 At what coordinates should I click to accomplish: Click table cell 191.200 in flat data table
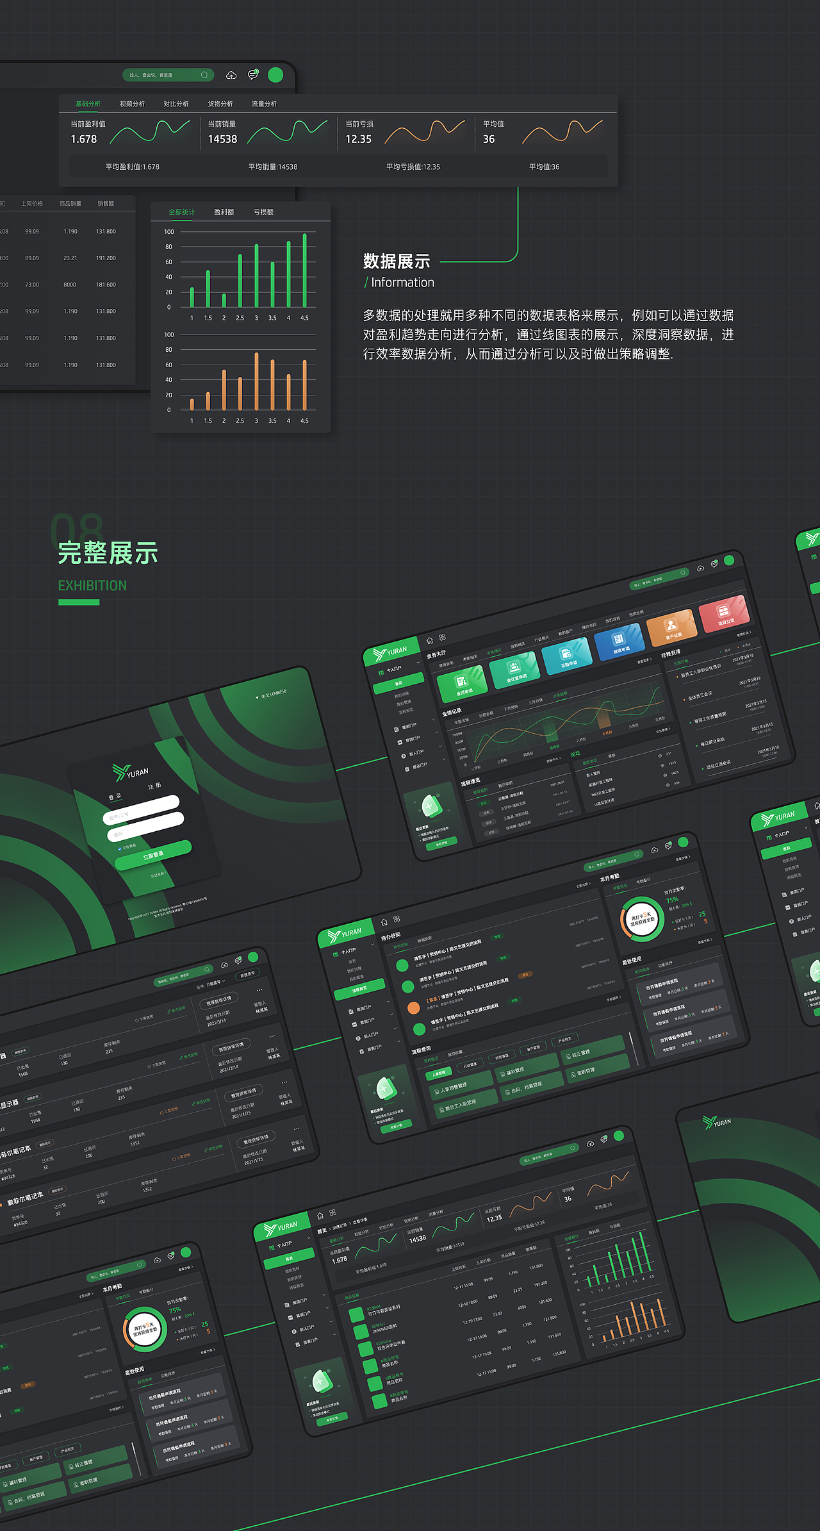(106, 258)
